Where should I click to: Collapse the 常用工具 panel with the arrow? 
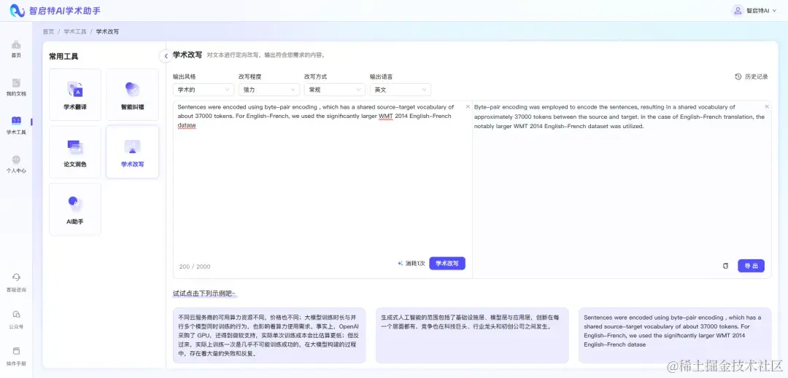point(166,56)
